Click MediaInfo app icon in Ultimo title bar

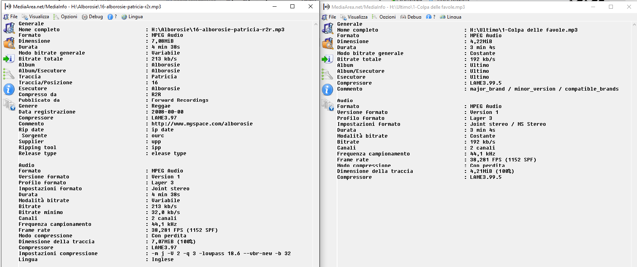[326, 7]
